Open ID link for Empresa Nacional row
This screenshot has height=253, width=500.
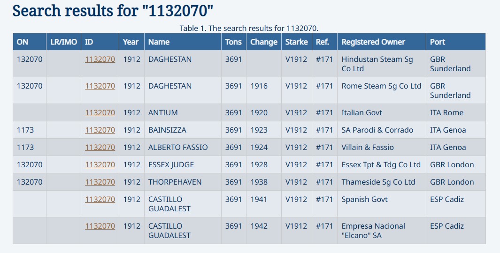[x=100, y=226]
